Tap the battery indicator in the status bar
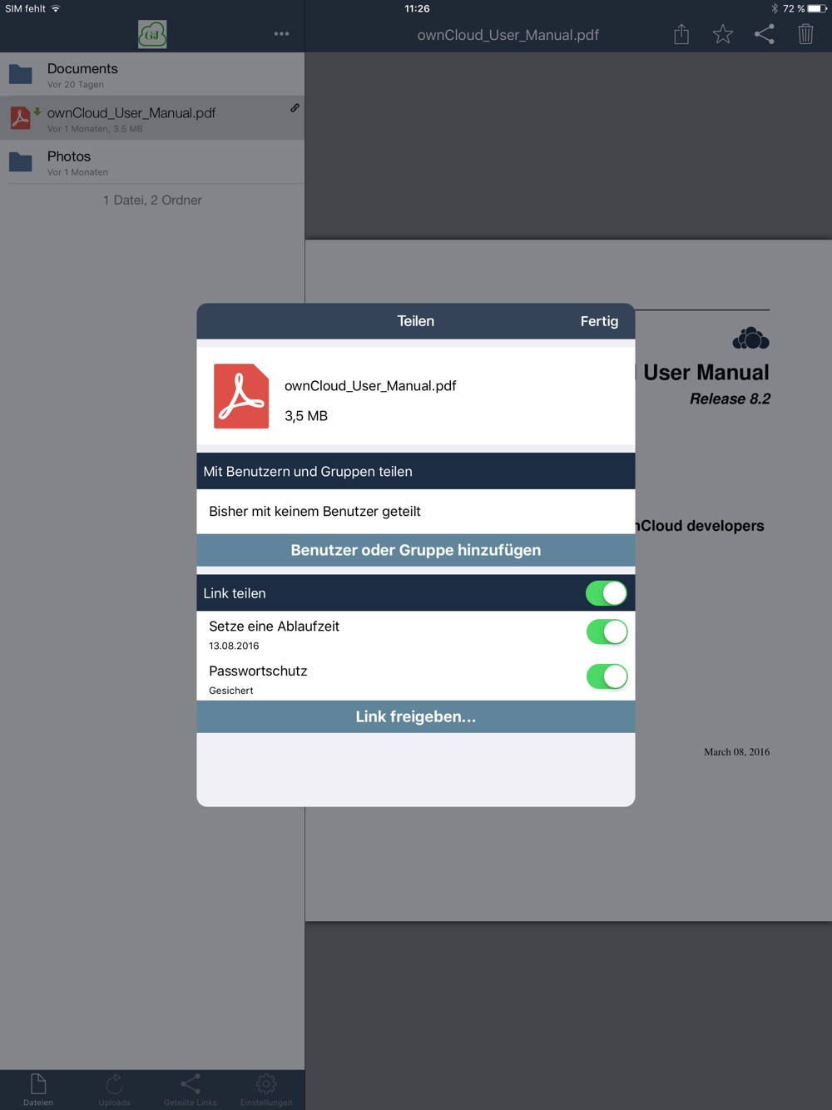 click(817, 8)
